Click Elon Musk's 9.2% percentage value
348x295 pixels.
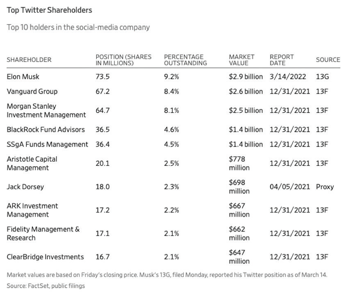[x=171, y=77]
